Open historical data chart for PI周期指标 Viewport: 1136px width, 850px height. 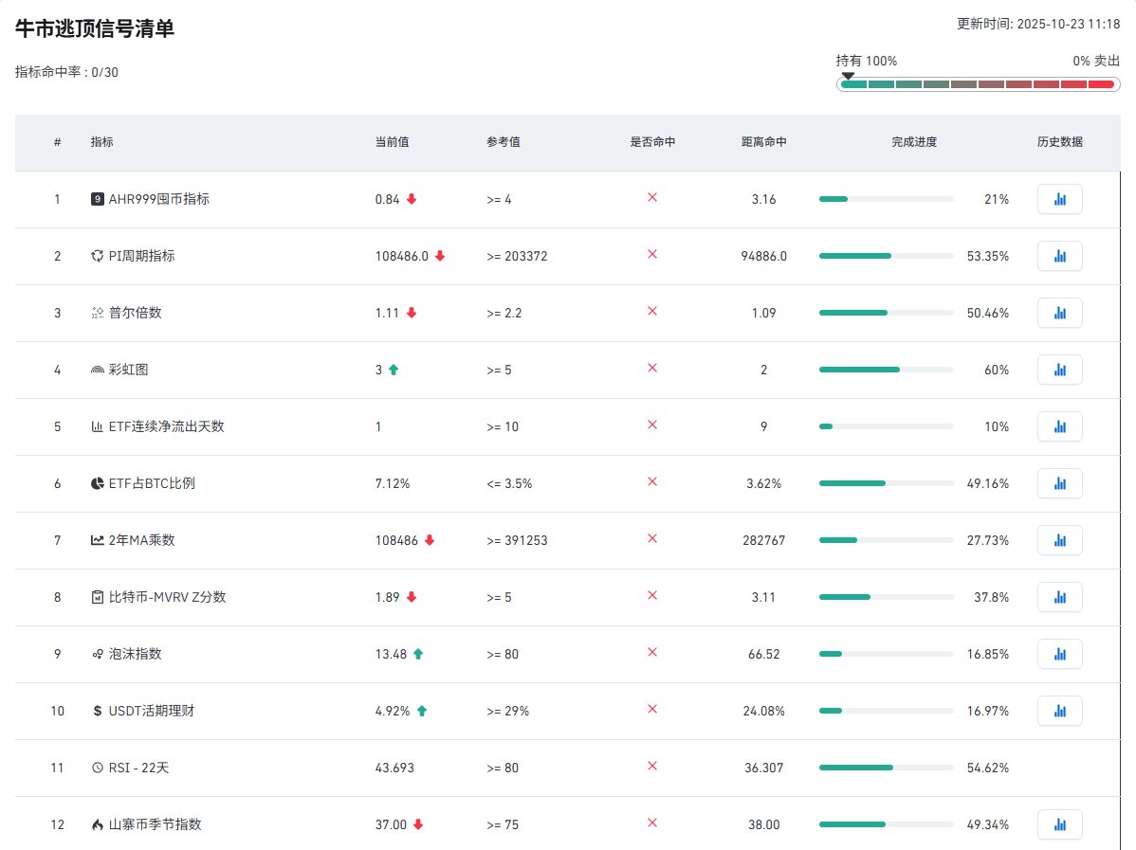pyautogui.click(x=1059, y=256)
